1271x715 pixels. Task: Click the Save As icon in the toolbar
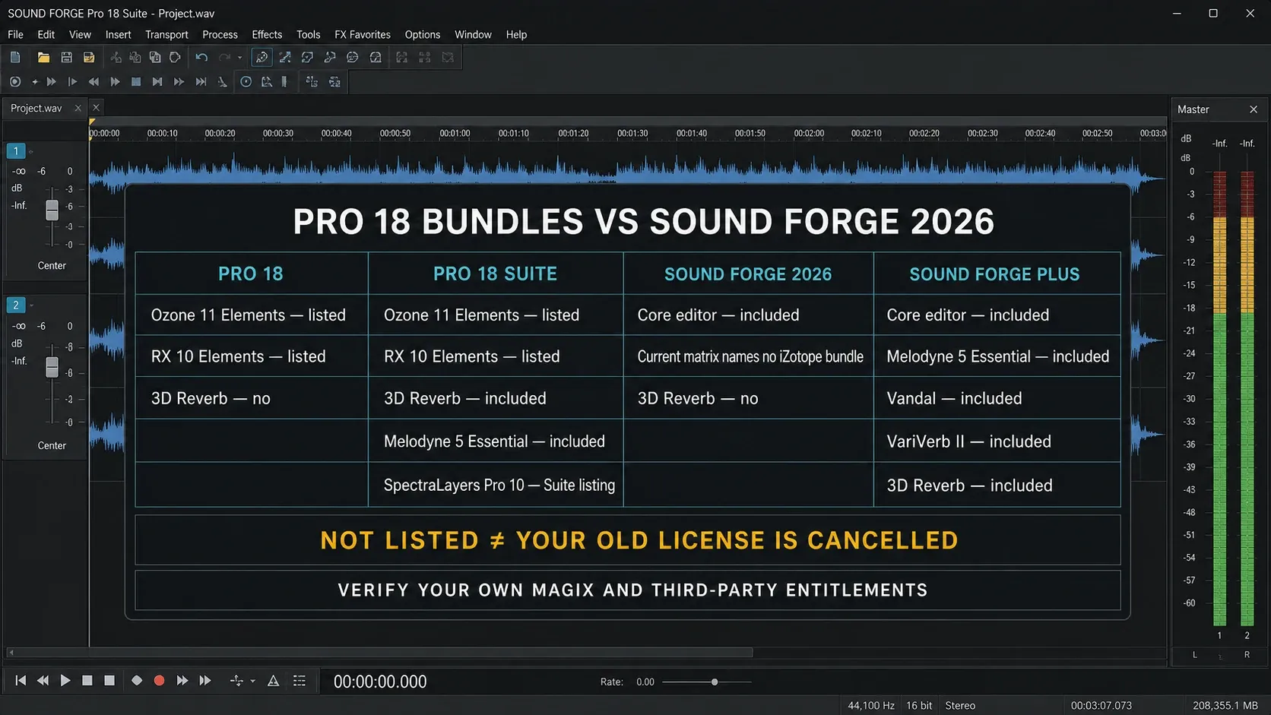pos(89,58)
